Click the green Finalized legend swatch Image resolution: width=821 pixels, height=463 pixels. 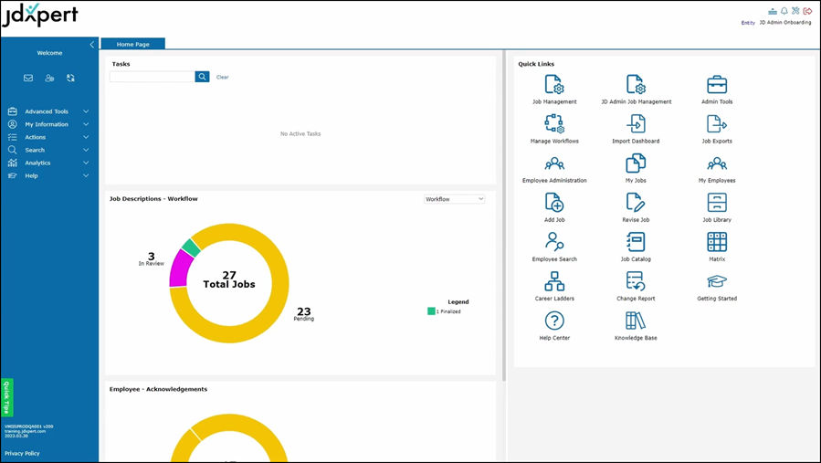431,311
